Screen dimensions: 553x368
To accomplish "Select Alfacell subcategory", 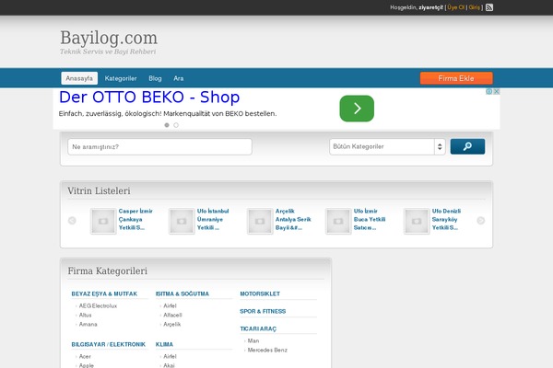I will 173,316.
